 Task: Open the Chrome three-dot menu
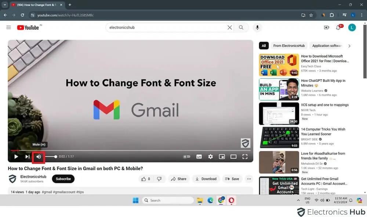(361, 15)
